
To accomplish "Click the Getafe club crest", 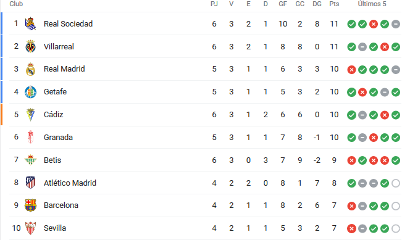I will [30, 92].
